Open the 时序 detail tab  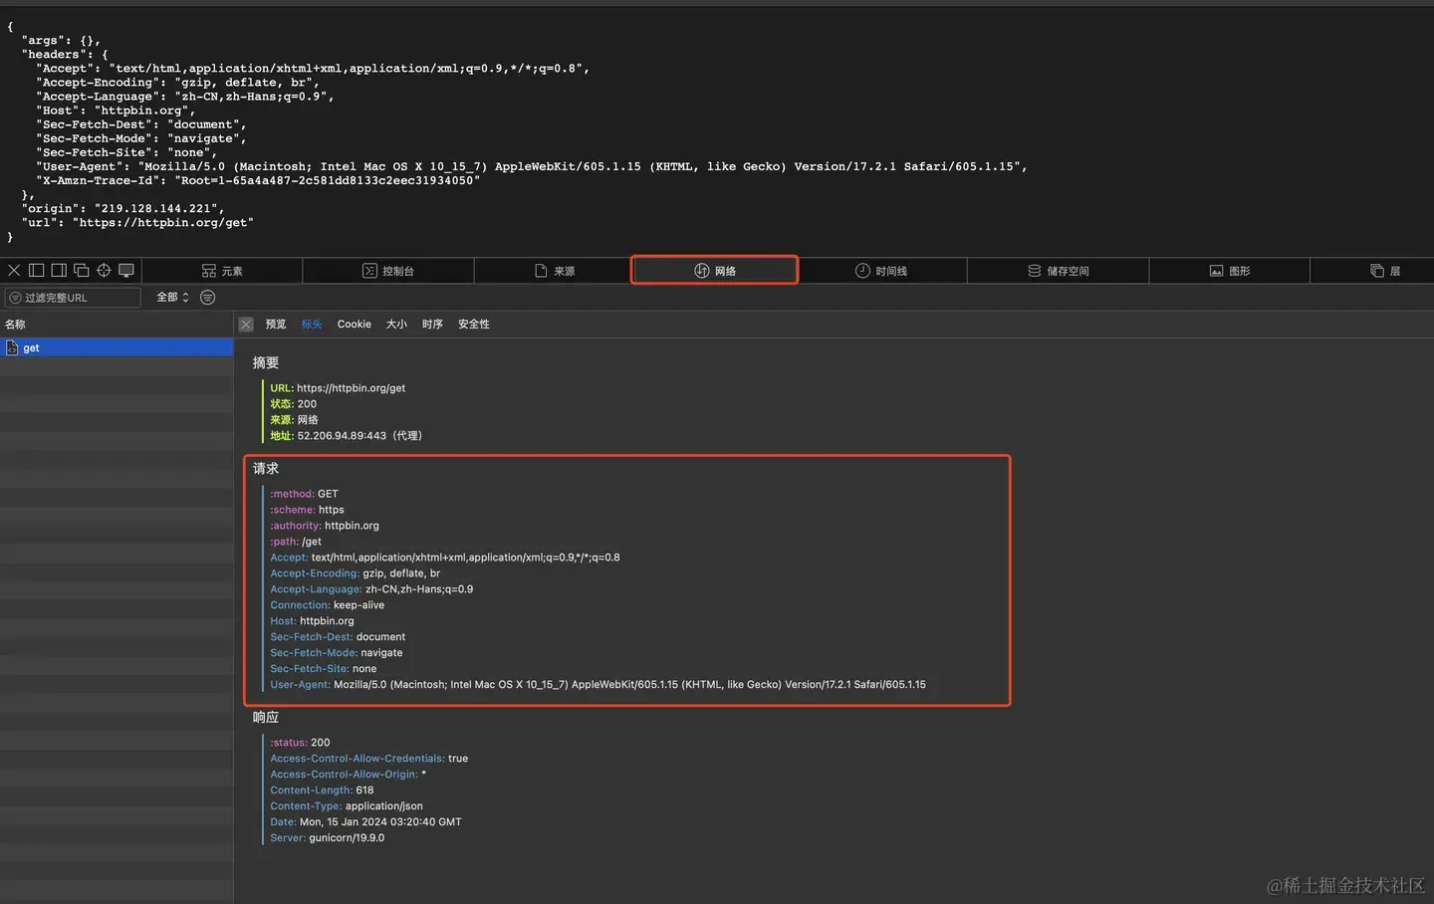pyautogui.click(x=432, y=325)
